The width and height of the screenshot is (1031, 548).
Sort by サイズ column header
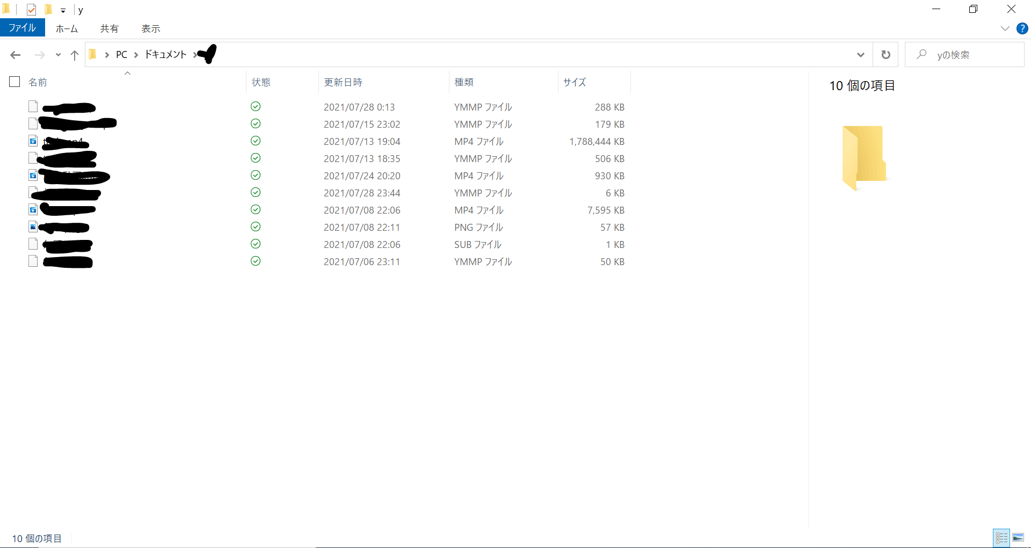point(594,82)
